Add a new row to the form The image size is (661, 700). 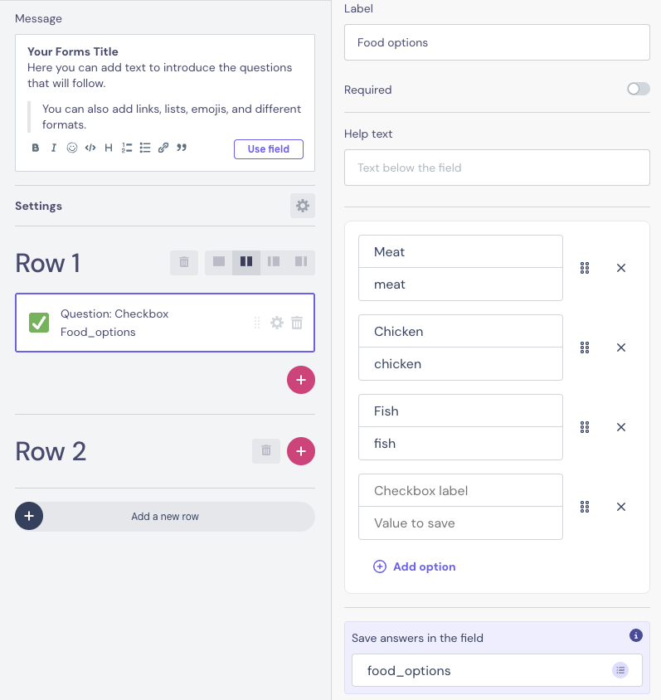coord(165,516)
